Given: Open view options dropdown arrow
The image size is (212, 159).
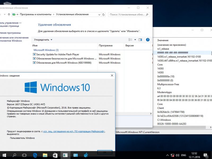Looking at the screenshot, I should (135, 39).
